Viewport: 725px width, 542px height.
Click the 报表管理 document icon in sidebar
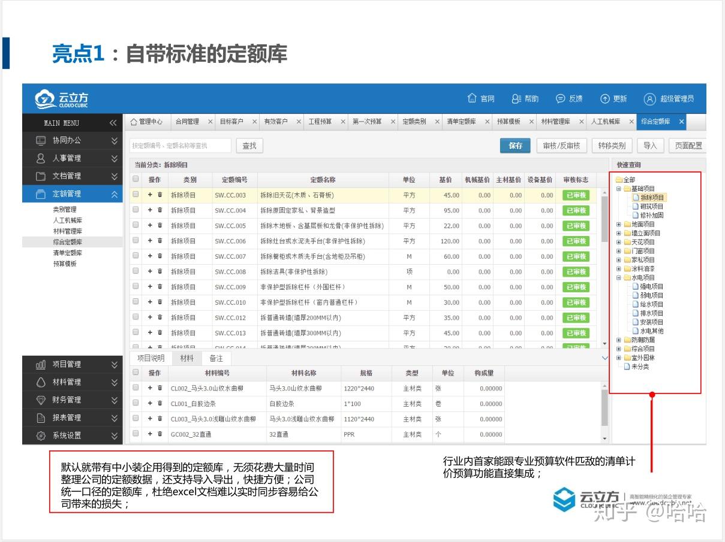41,418
